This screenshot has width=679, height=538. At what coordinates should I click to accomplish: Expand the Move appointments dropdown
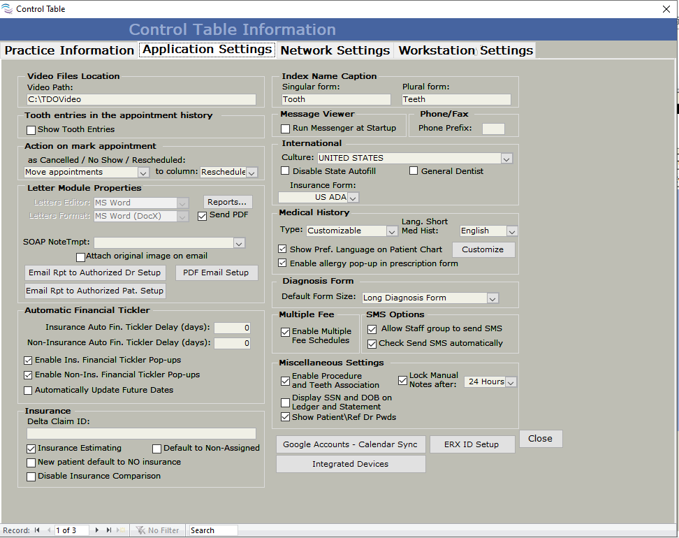[x=143, y=173]
